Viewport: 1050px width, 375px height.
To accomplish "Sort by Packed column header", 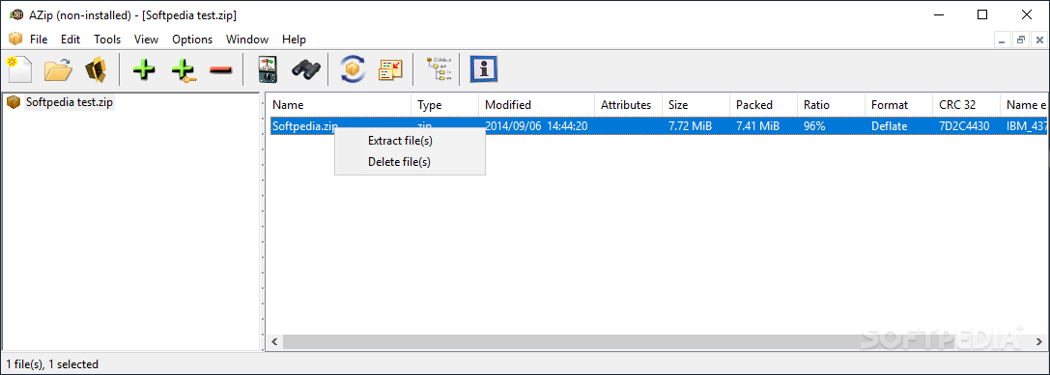I will (x=763, y=105).
